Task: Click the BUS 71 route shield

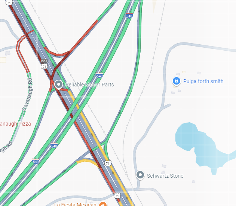Action: [44, 64]
